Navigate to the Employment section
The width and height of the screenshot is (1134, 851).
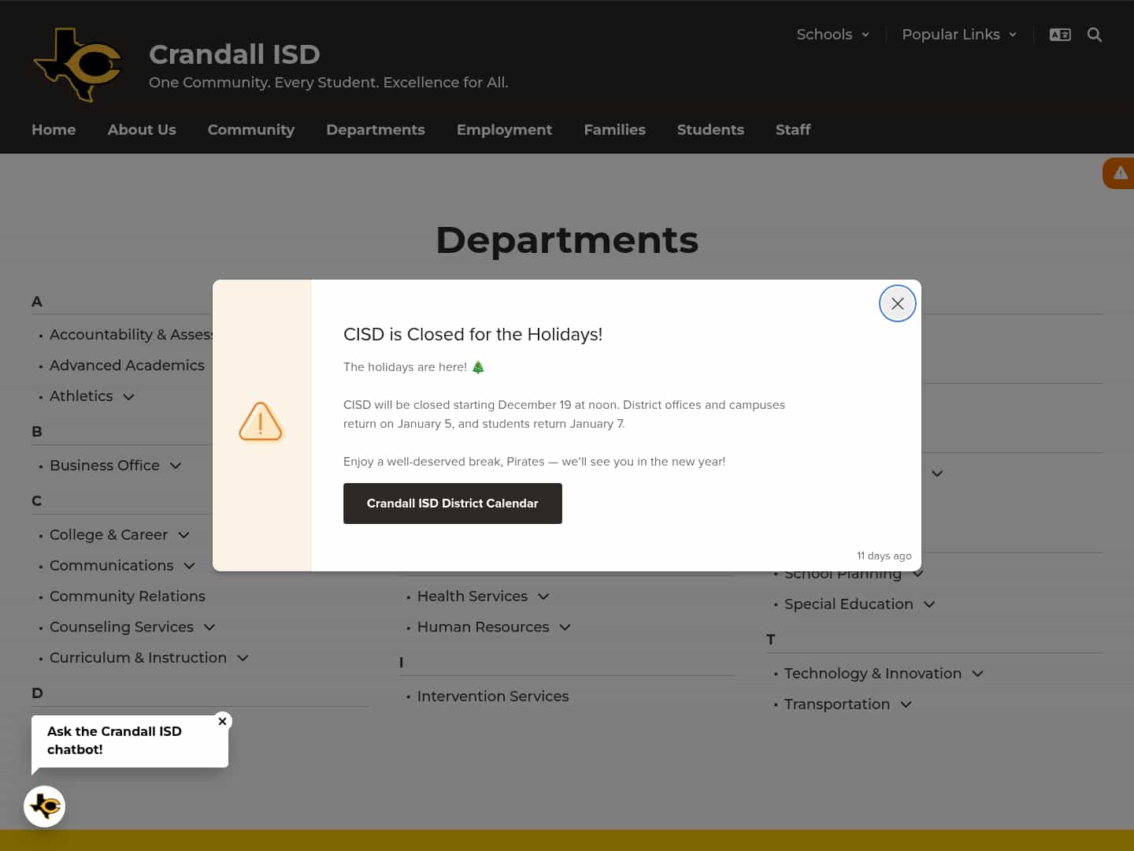coord(504,130)
